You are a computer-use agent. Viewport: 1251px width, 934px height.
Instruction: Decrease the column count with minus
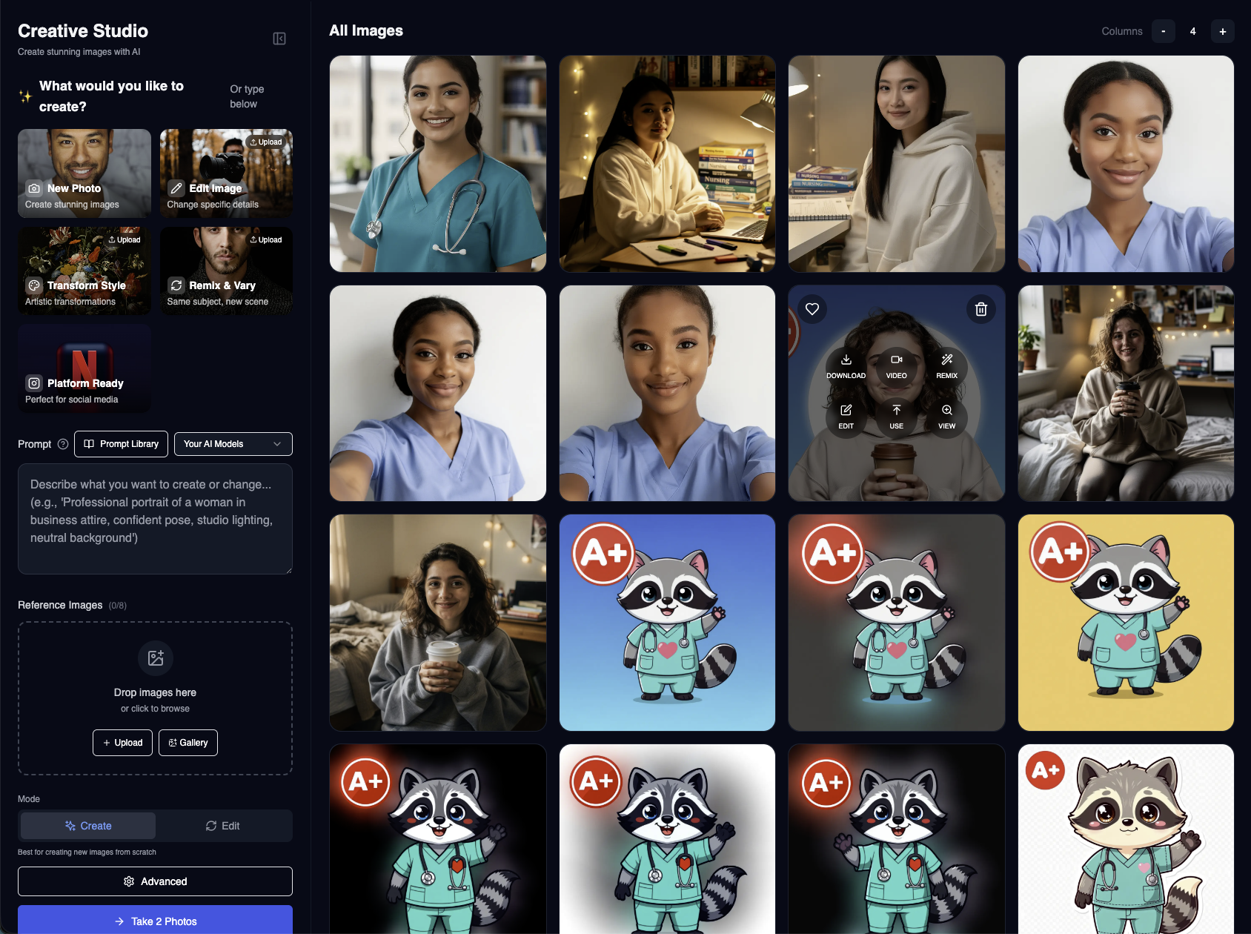[1163, 31]
